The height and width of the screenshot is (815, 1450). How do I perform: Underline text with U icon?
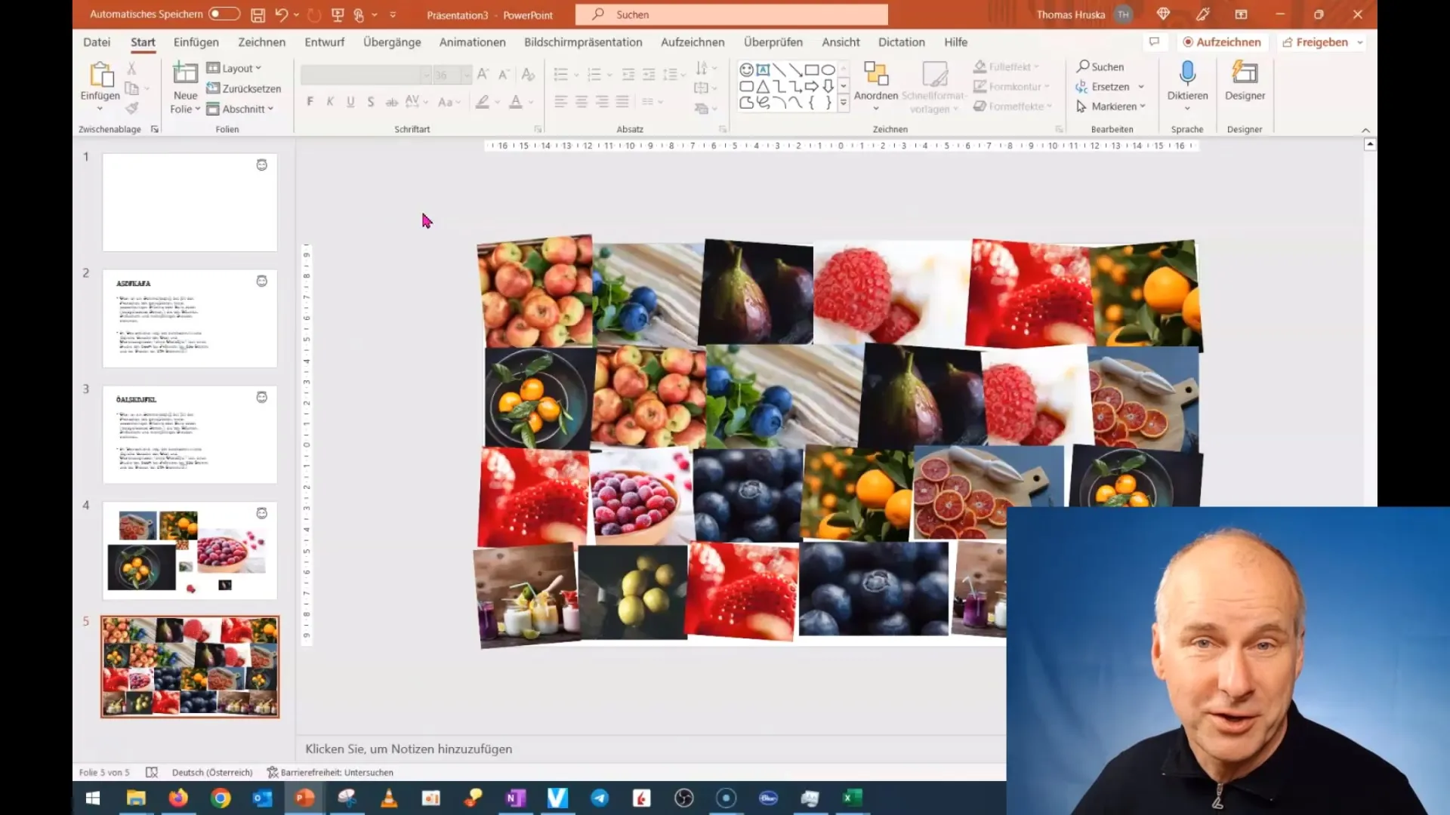tap(350, 102)
